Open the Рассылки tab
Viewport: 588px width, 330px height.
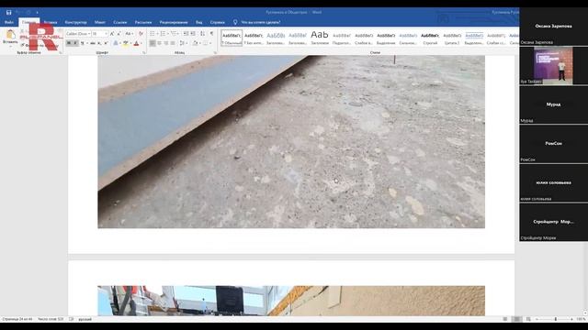click(143, 22)
